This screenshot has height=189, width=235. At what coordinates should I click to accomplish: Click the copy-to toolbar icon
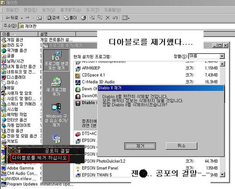coord(100,18)
